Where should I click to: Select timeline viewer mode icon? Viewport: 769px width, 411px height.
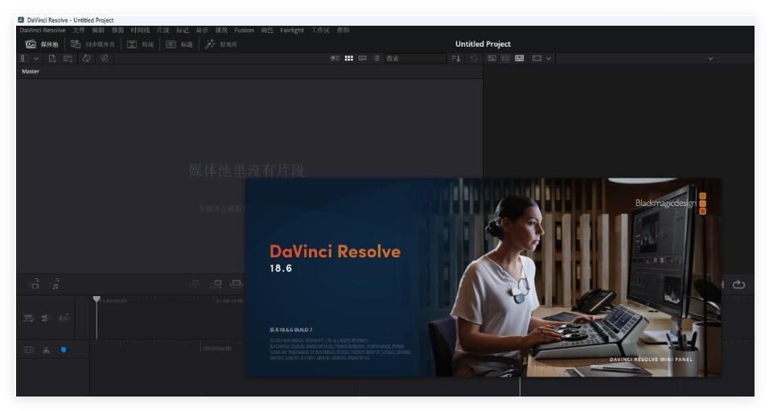520,59
